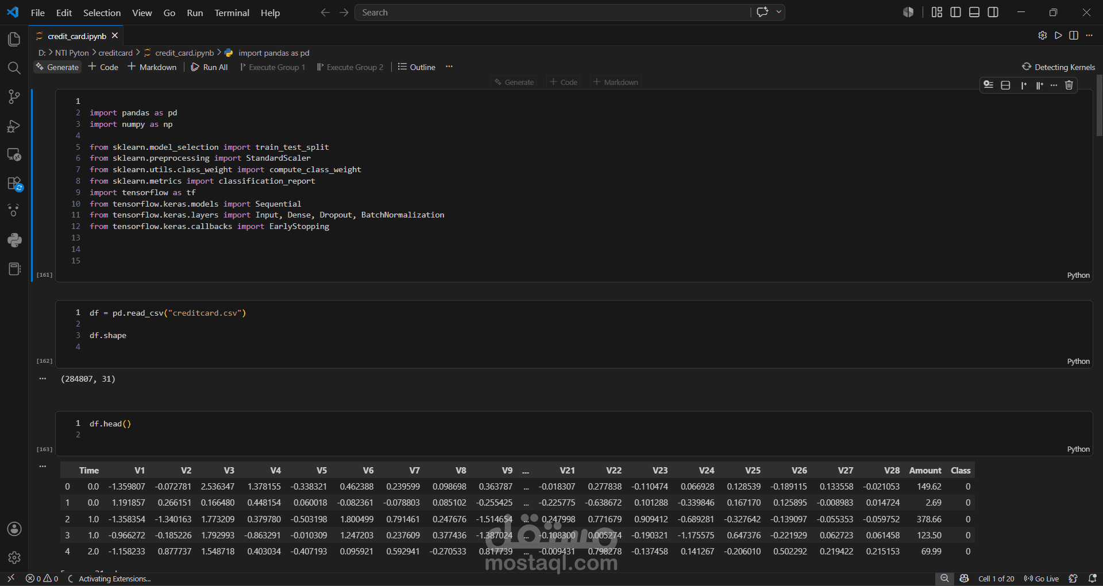This screenshot has height=586, width=1103.
Task: Delete the cell with trash icon
Action: [x=1069, y=85]
